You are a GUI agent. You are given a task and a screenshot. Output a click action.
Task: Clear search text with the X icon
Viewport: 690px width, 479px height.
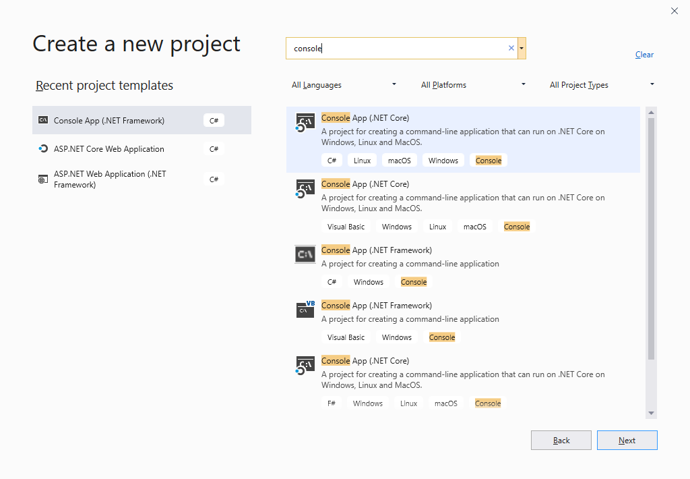pyautogui.click(x=511, y=48)
